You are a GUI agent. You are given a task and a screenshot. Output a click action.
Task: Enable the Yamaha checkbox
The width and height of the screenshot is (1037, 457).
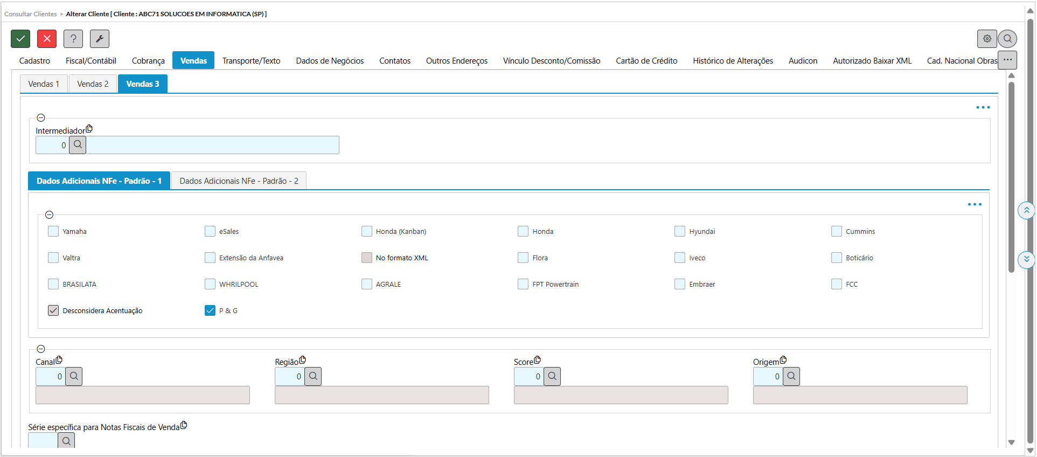[x=53, y=231]
